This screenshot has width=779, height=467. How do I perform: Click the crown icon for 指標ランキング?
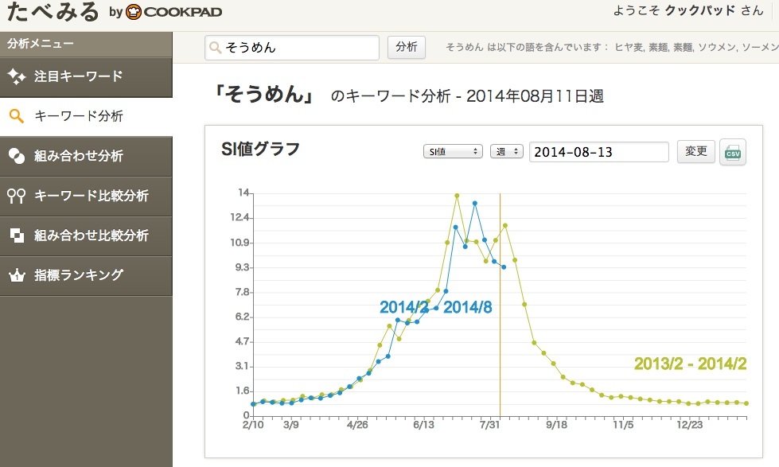click(17, 274)
